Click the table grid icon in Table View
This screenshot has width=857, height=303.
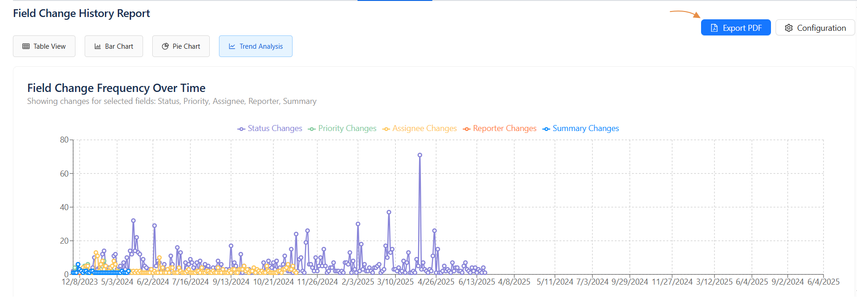(26, 46)
